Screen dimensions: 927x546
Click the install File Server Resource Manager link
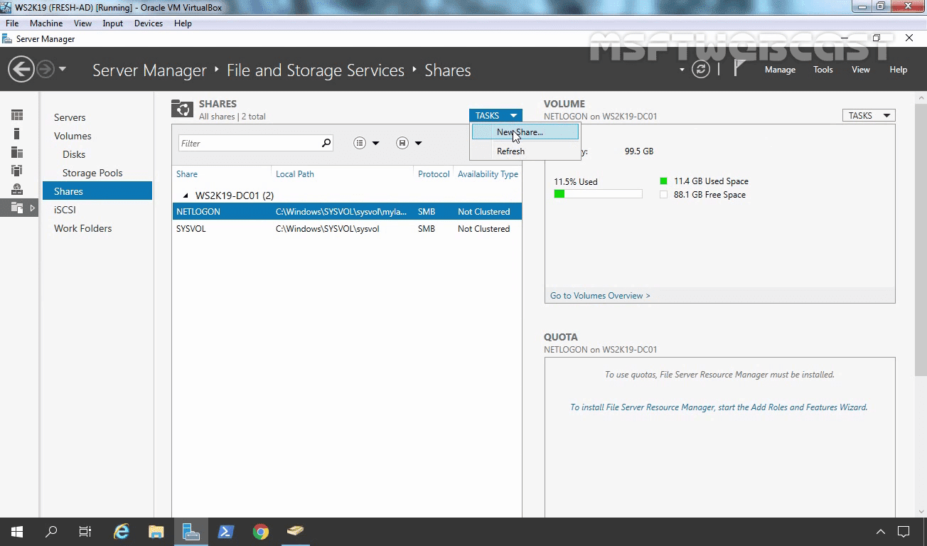coord(719,407)
